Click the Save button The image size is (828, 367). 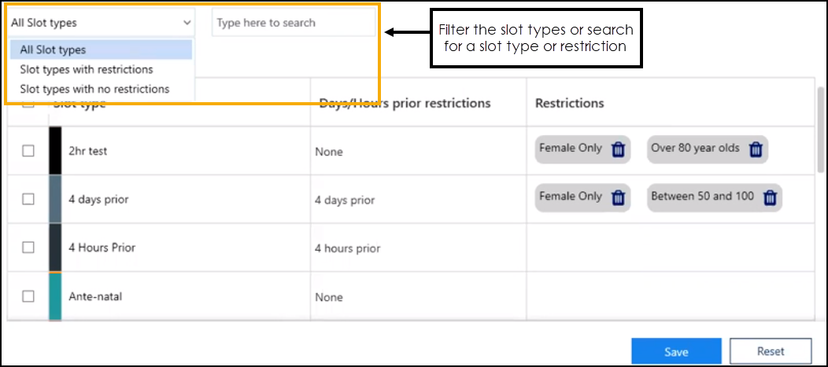676,351
